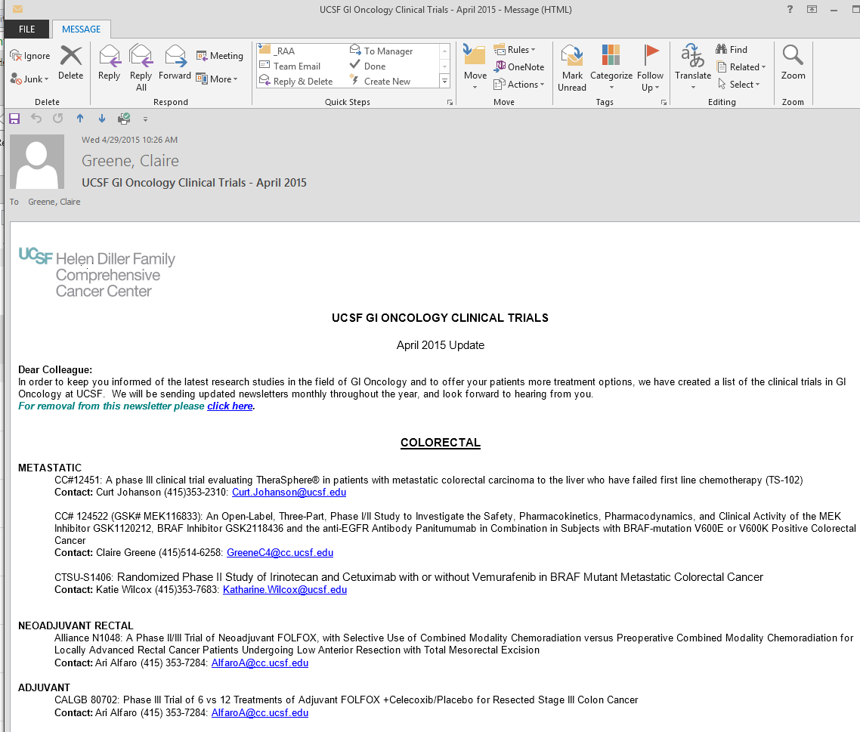Email Curt.Johanson@ucsf.edu link
Image resolution: width=860 pixels, height=732 pixels.
click(289, 493)
